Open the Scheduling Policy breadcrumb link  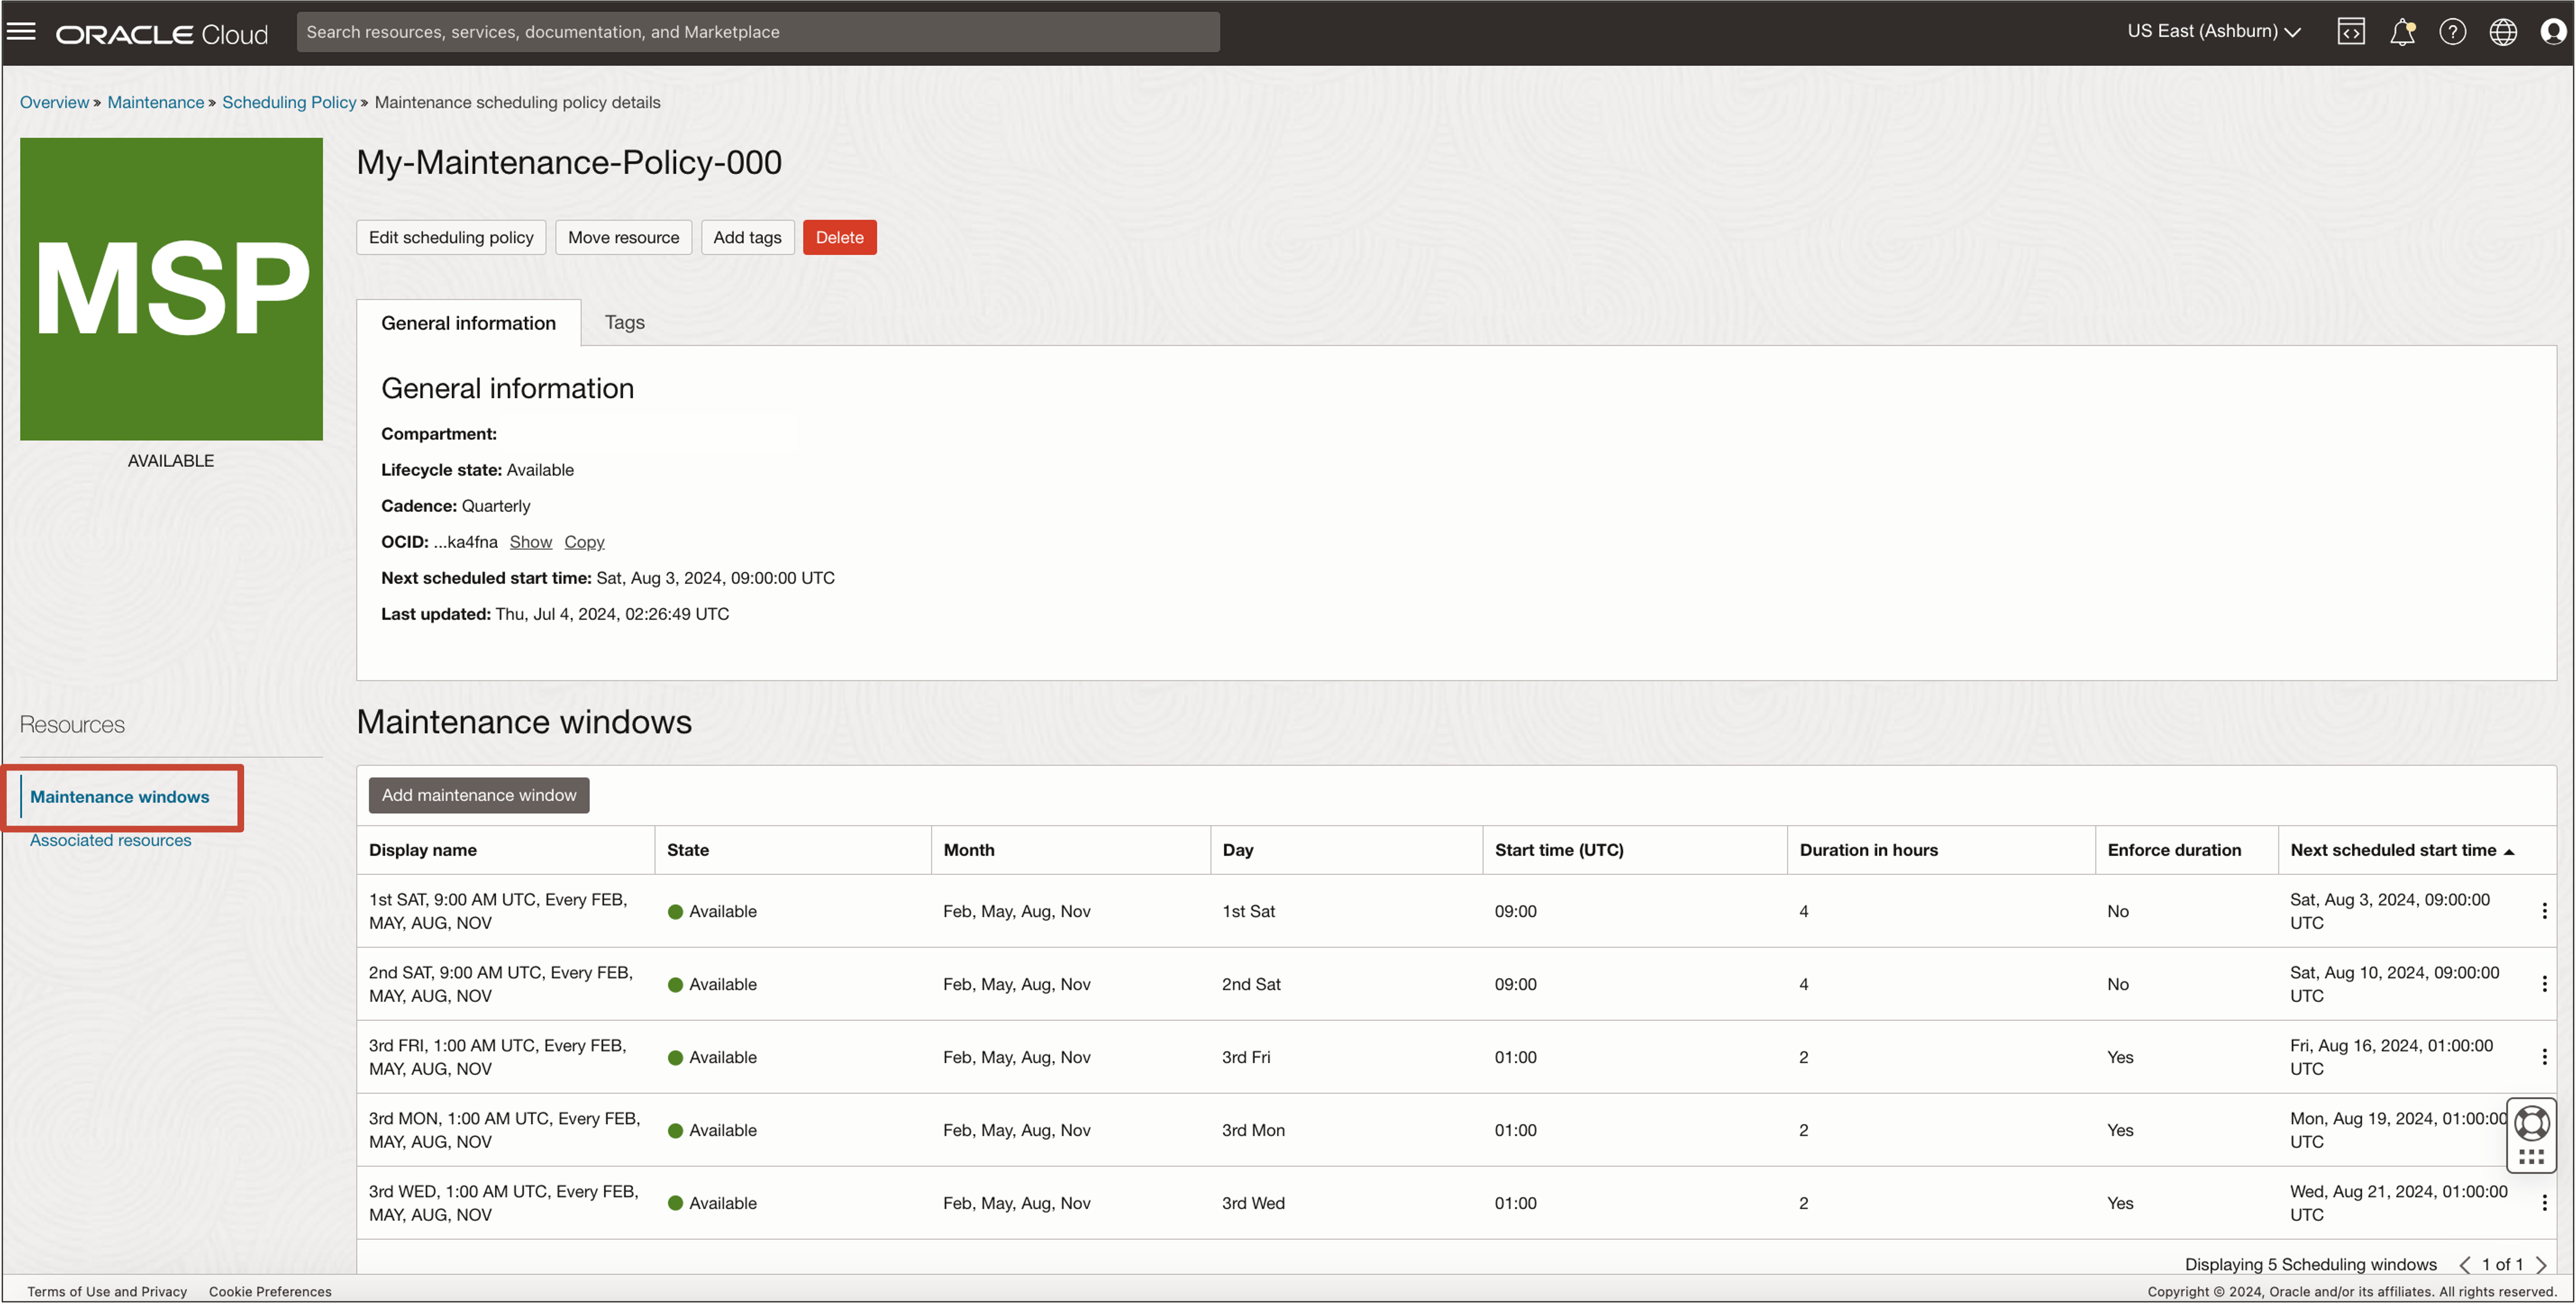[288, 102]
